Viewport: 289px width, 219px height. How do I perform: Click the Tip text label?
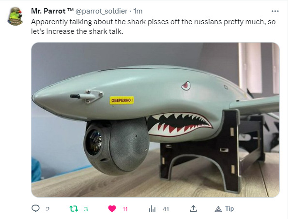click(229, 209)
